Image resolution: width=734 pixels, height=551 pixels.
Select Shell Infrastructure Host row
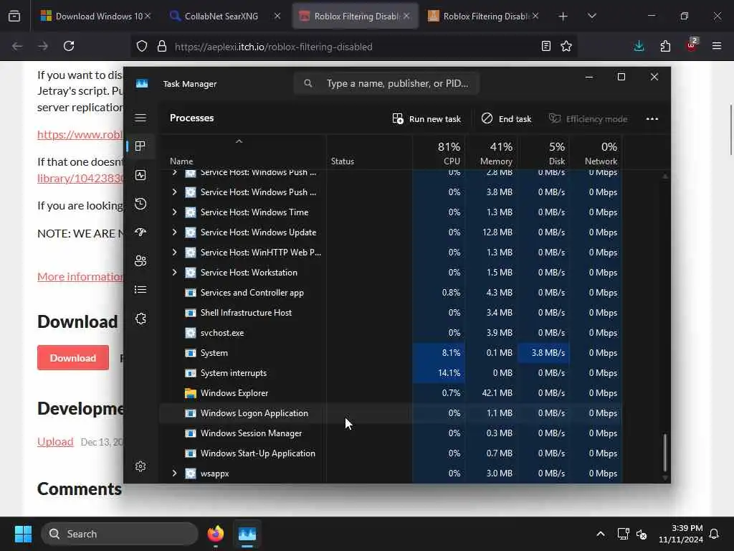pos(391,313)
